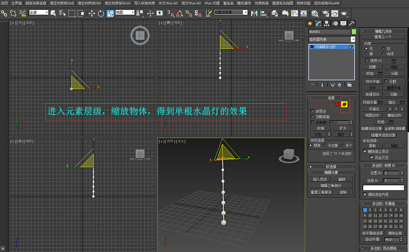Screen dimensions: 409x252
Task: Select Polygon sub-object level icon
Action: click(337, 104)
